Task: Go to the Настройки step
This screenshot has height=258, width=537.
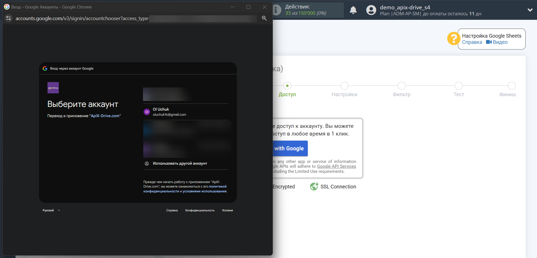Action: pos(344,86)
